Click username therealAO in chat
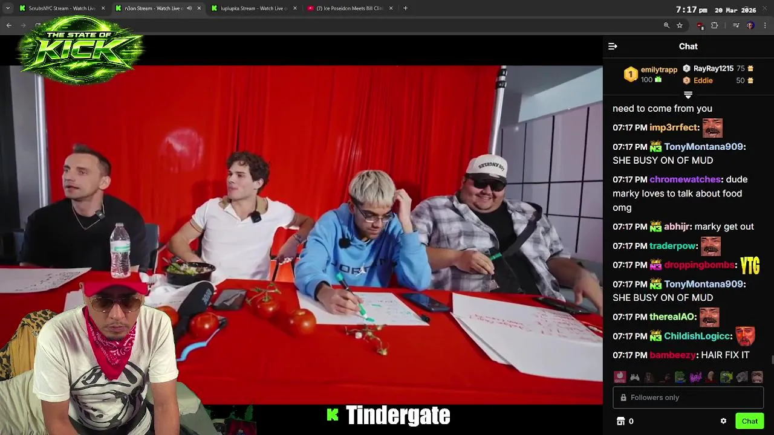The width and height of the screenshot is (774, 435). tap(672, 317)
